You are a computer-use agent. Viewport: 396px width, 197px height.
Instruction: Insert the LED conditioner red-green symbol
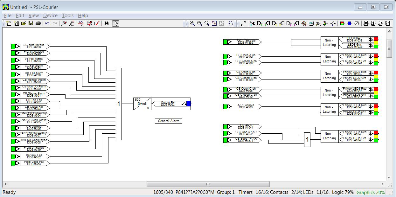(342, 23)
